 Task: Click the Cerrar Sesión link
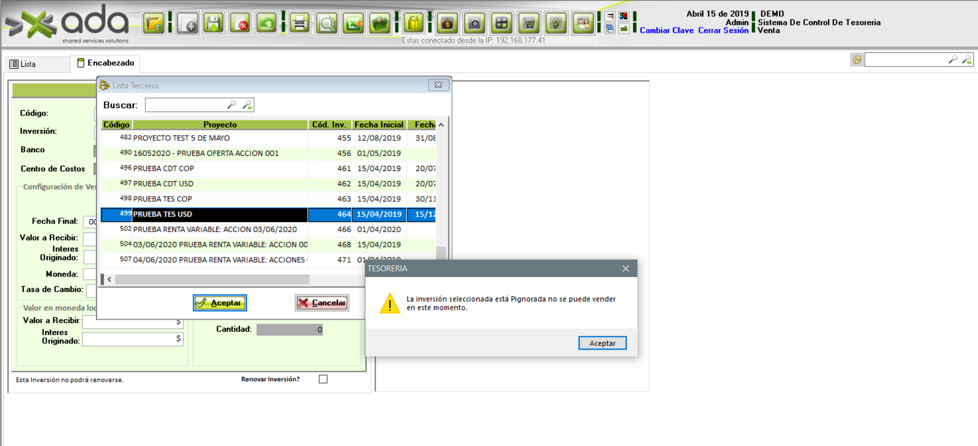point(723,31)
